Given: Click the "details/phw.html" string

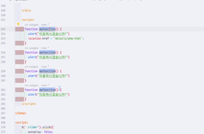Looking at the screenshot, I should [68, 38].
